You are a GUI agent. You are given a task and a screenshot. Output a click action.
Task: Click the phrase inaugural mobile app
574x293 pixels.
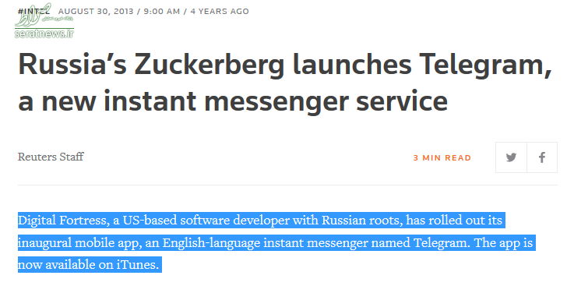[x=79, y=243]
